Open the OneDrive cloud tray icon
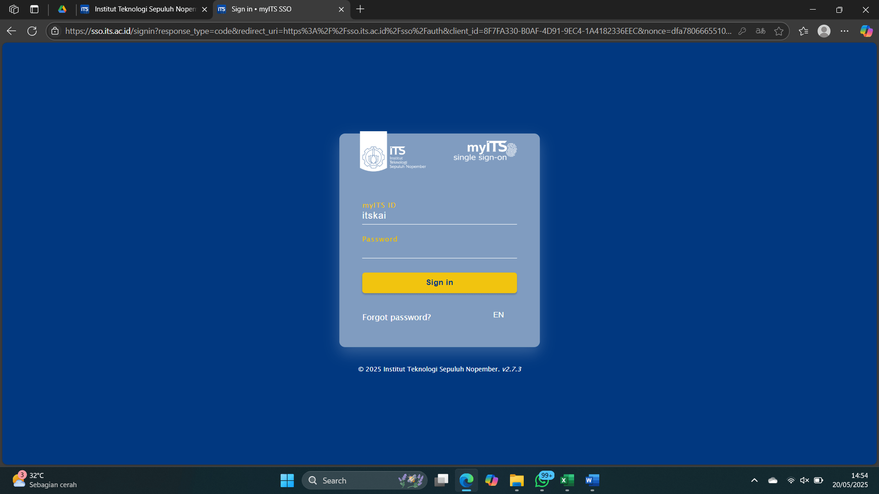This screenshot has height=494, width=879. tap(773, 480)
